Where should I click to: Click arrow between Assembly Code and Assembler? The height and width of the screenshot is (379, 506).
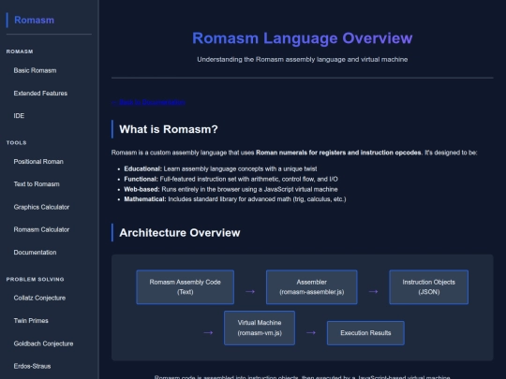[250, 292]
